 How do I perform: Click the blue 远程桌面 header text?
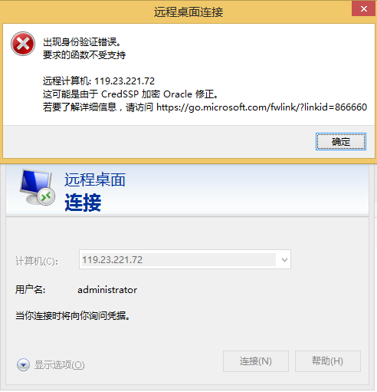95,180
